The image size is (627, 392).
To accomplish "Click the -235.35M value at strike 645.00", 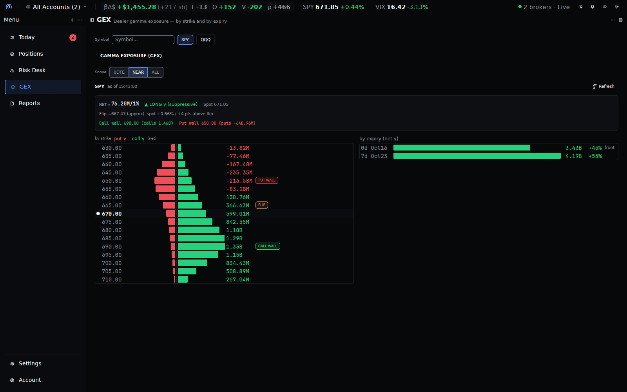I will pyautogui.click(x=239, y=172).
